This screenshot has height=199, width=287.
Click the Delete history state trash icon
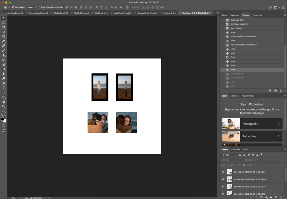click(x=281, y=91)
